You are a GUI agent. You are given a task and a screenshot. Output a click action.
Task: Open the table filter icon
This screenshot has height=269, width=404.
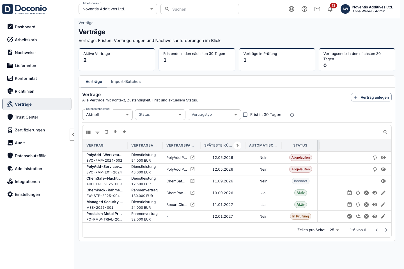tap(97, 132)
